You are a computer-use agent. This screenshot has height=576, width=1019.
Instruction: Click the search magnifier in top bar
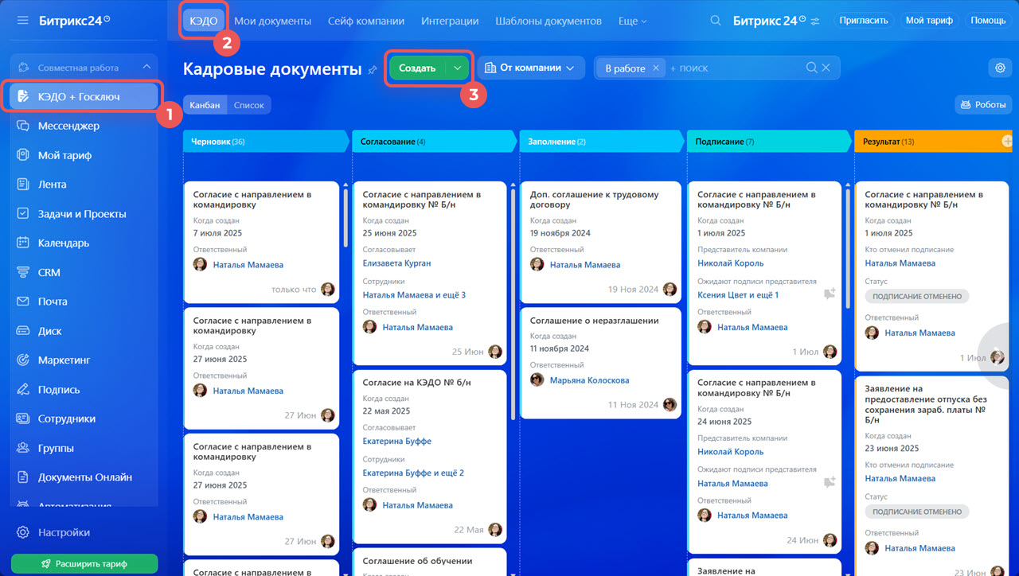[x=716, y=21]
